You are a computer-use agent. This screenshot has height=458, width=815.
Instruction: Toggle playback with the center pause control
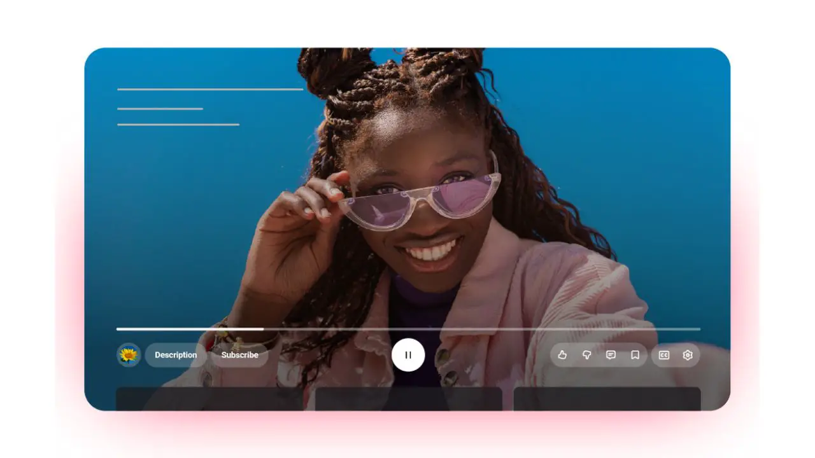coord(407,355)
